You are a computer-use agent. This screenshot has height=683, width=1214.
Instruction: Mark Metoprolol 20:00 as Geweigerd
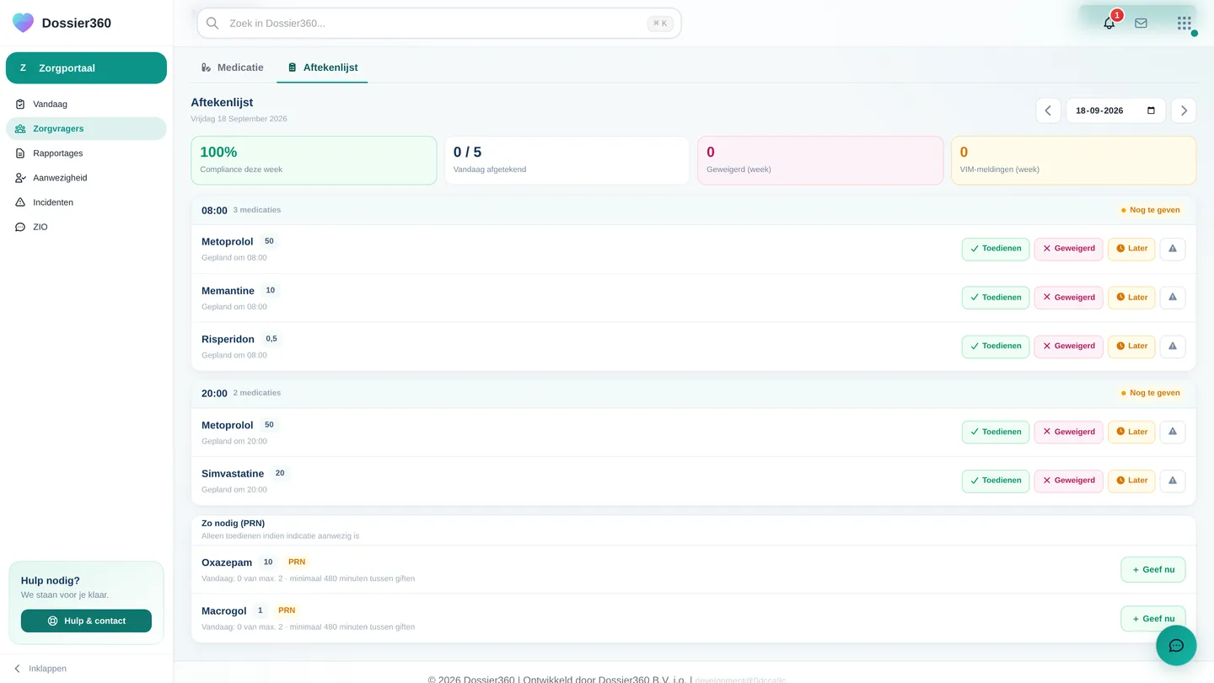[x=1068, y=432]
